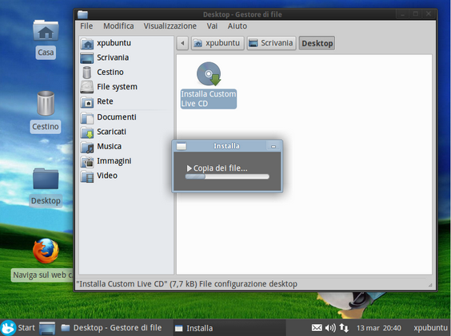Open File system in the sidebar

[x=126, y=87]
